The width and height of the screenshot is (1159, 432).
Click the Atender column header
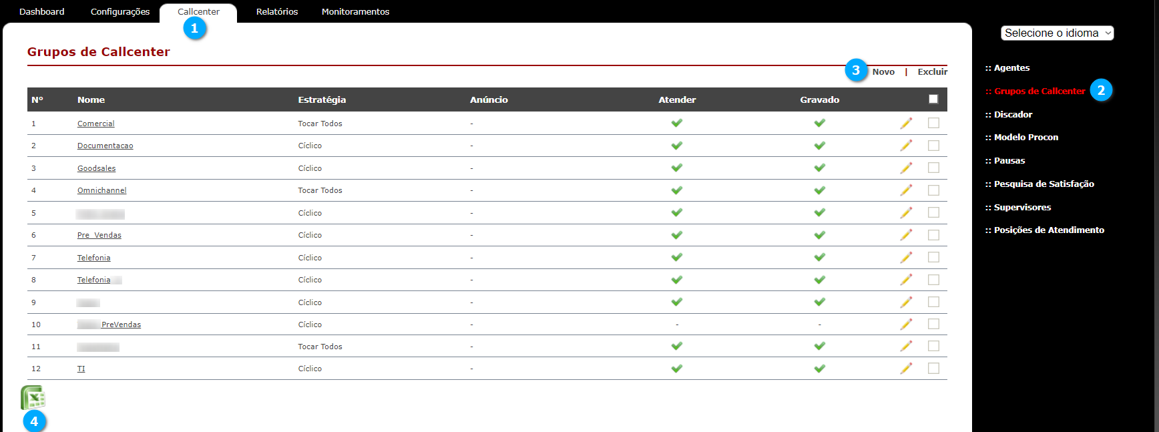tap(677, 99)
